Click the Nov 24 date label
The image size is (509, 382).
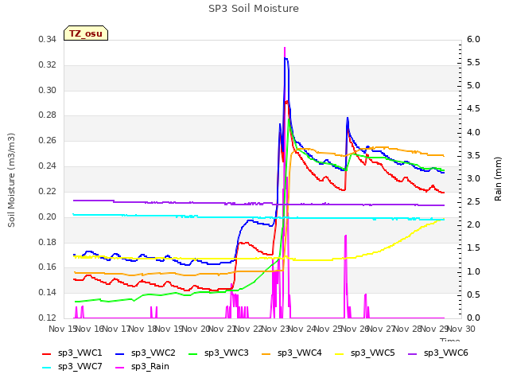[302, 329]
